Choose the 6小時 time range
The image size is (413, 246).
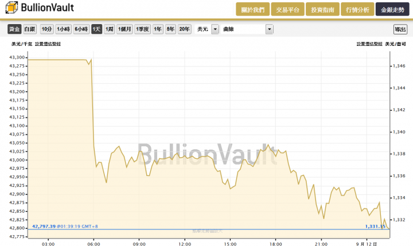tap(81, 29)
